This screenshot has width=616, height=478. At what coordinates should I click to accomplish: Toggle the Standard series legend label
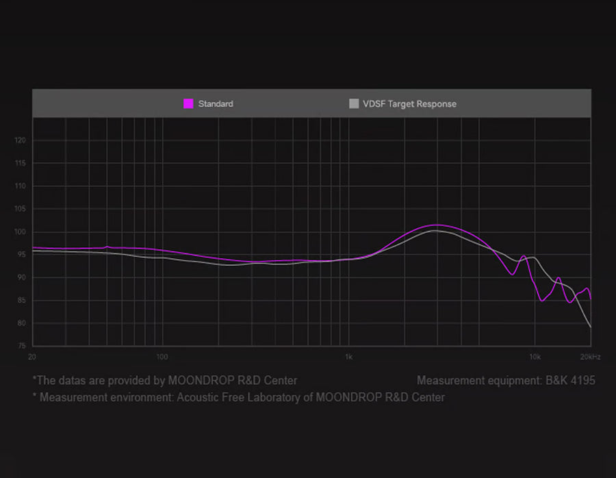tap(216, 104)
